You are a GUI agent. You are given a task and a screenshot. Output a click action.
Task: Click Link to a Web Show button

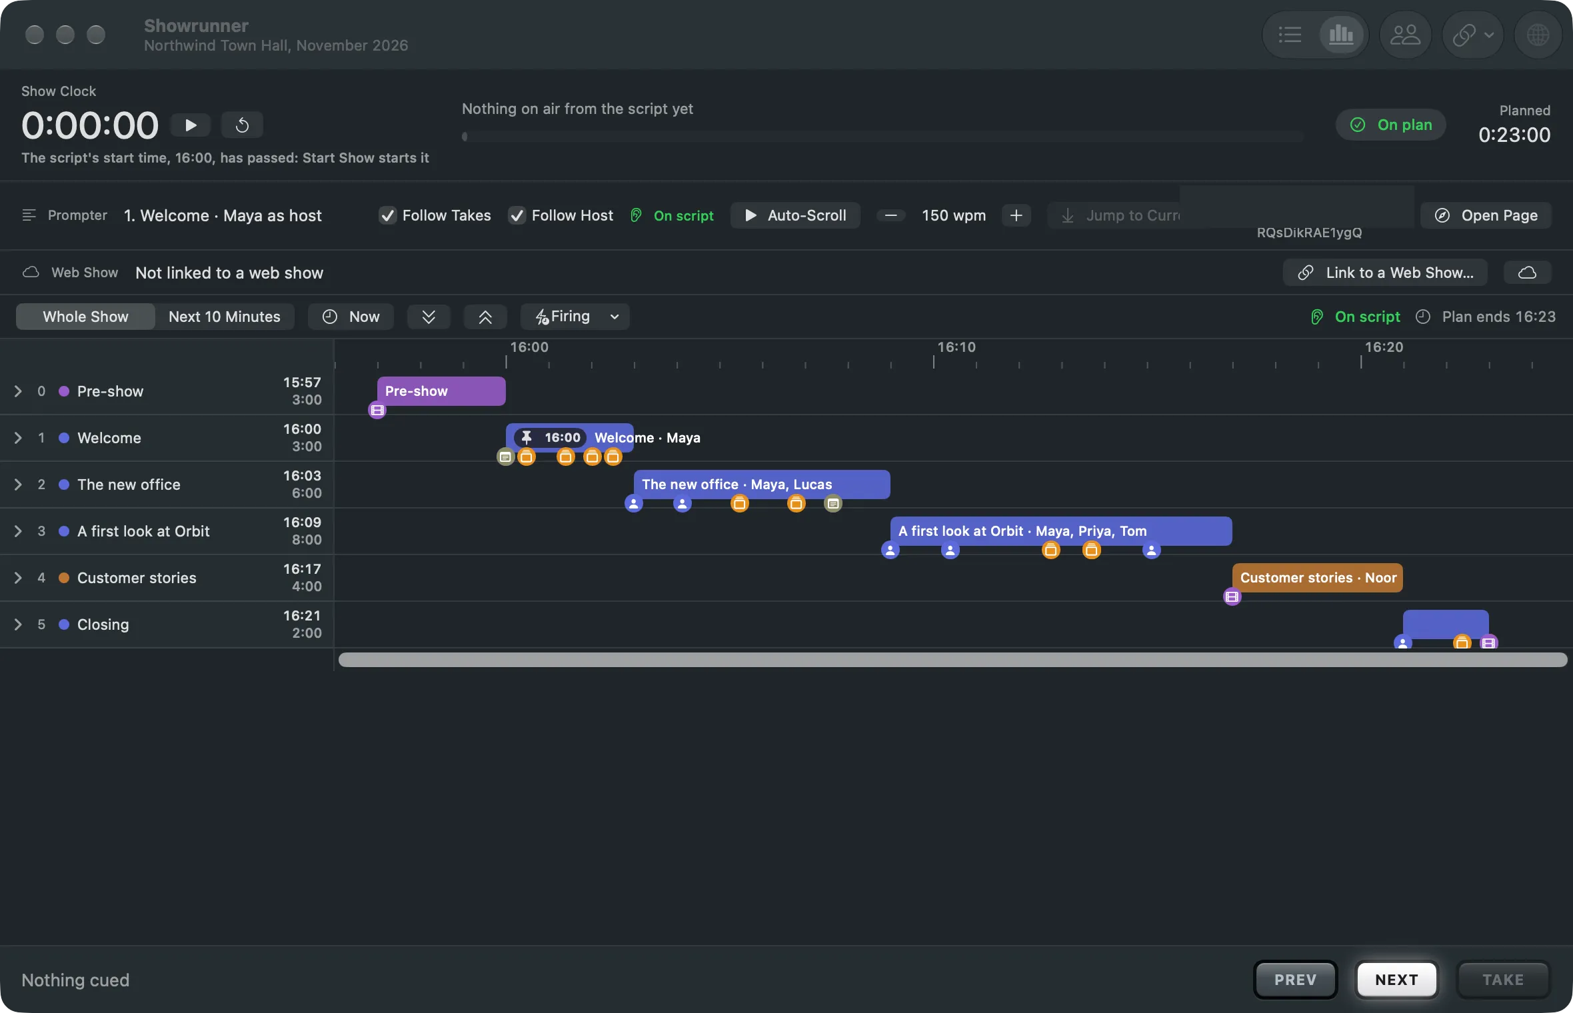[1385, 273]
